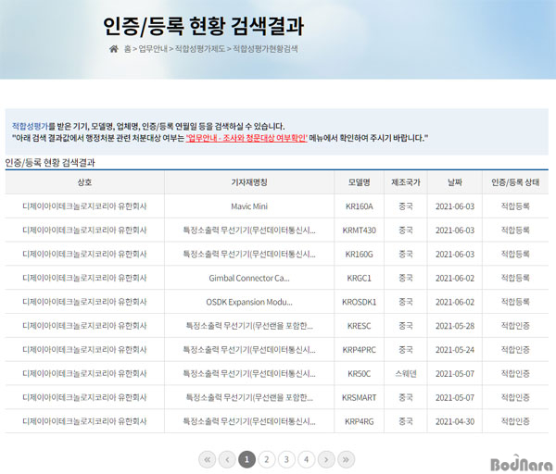
Task: Go to the first page with double-left arrow
Action: pyautogui.click(x=207, y=458)
